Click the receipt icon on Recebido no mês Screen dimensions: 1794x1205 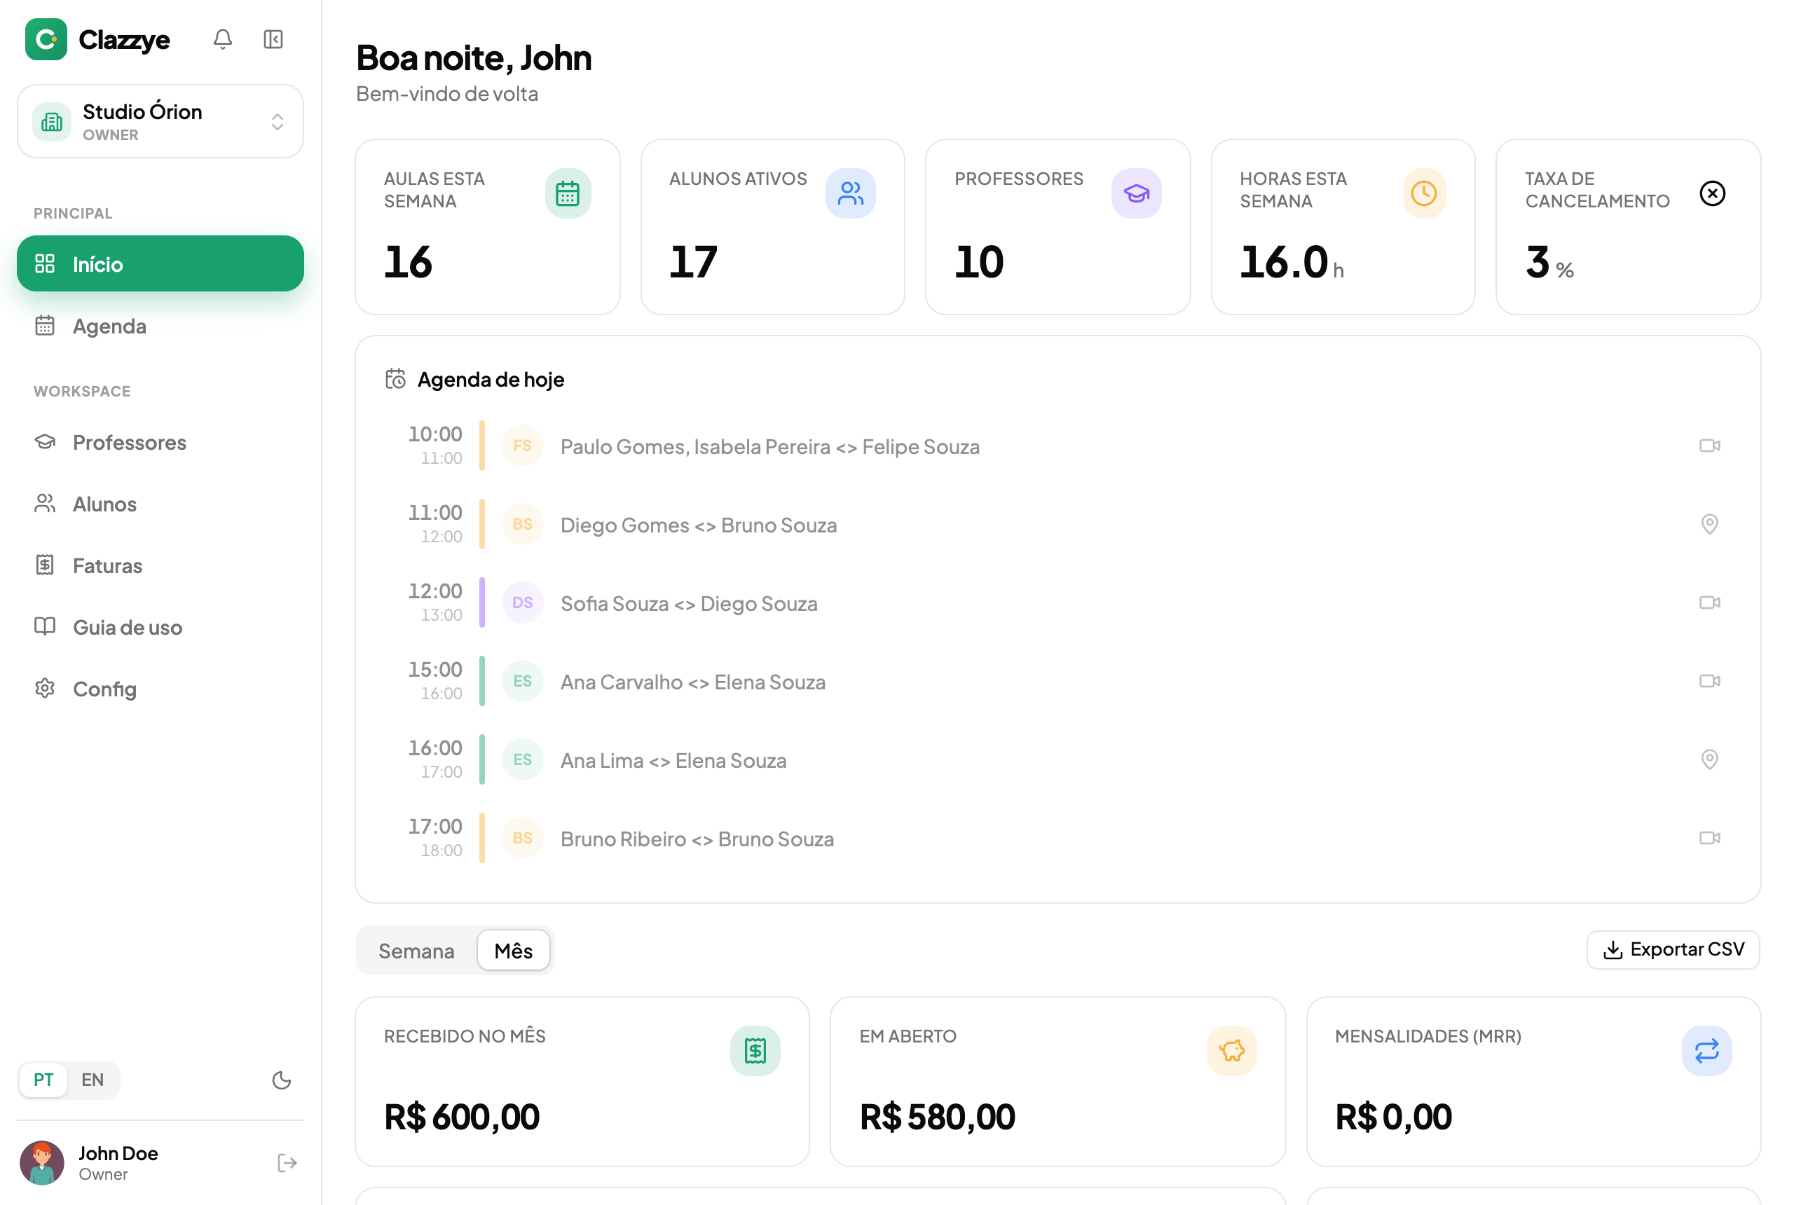(x=755, y=1051)
